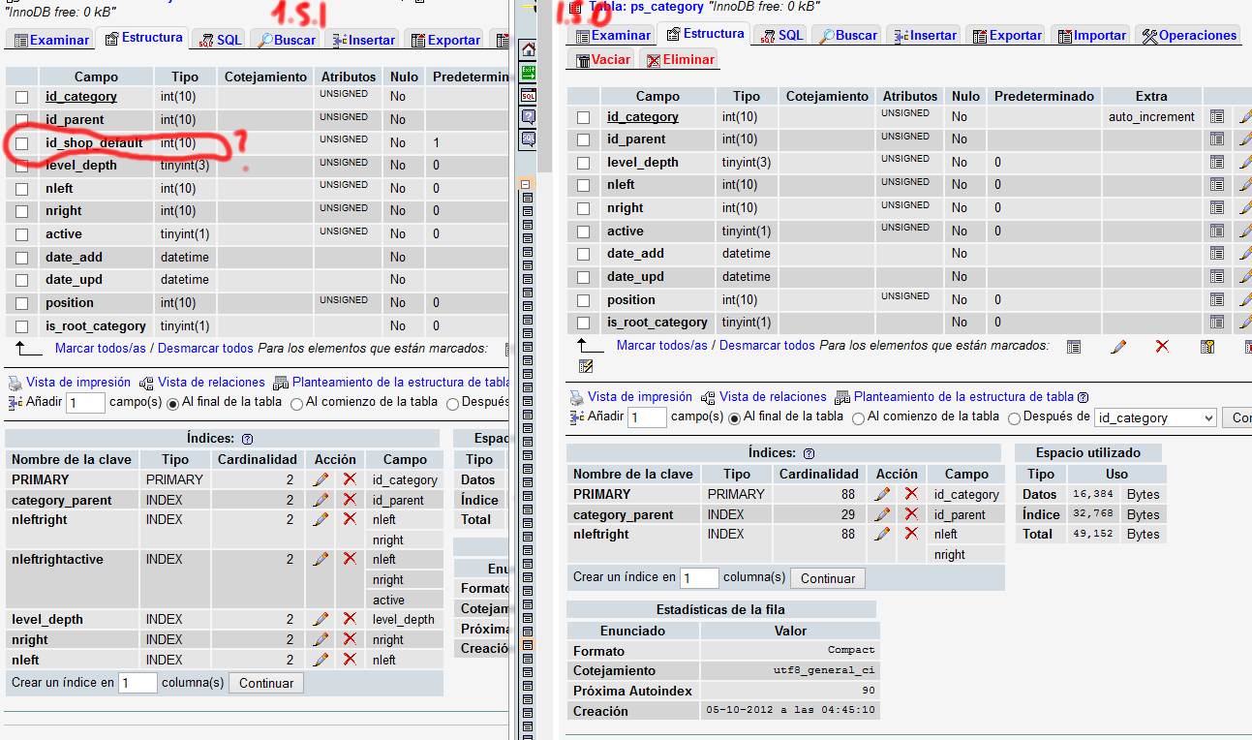Edit the PRIMARY index in left panel
1252x740 pixels.
(x=321, y=479)
